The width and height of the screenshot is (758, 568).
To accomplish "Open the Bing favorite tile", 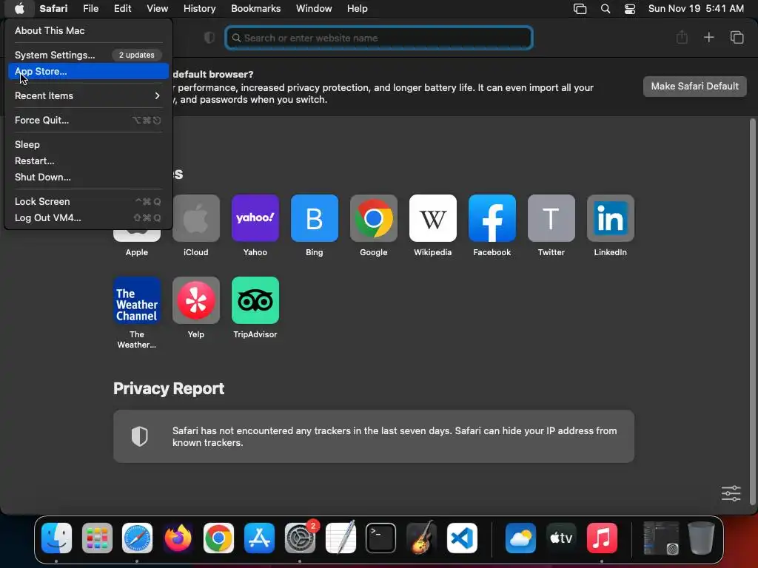I will 314,218.
